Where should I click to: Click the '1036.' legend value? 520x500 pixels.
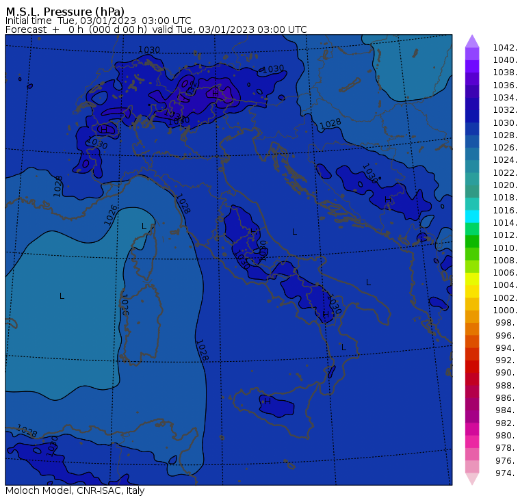point(505,85)
